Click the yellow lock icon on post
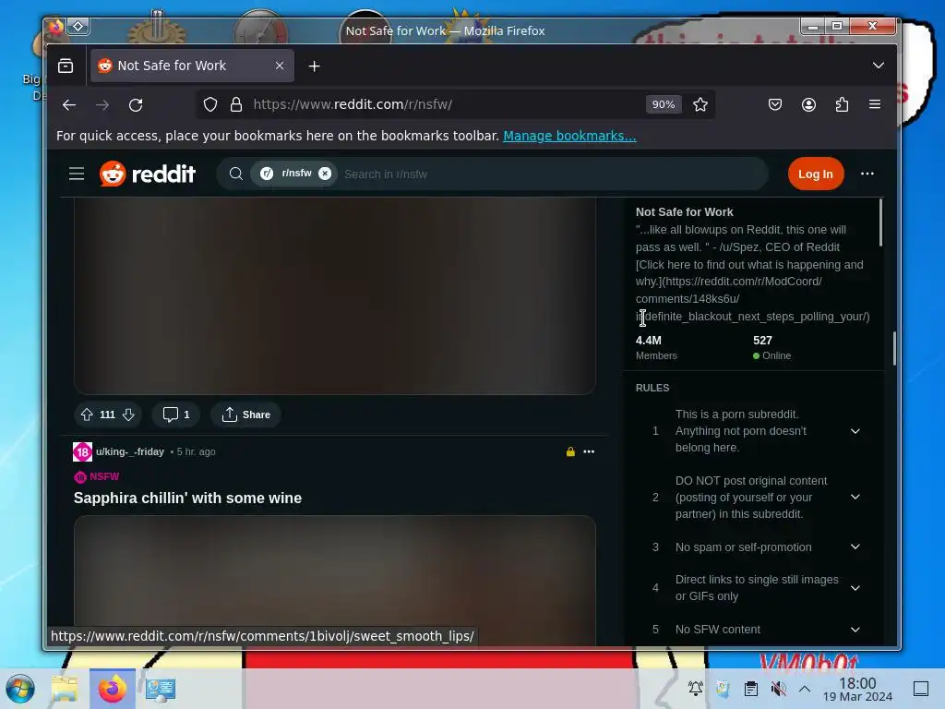Image resolution: width=945 pixels, height=709 pixels. [570, 452]
